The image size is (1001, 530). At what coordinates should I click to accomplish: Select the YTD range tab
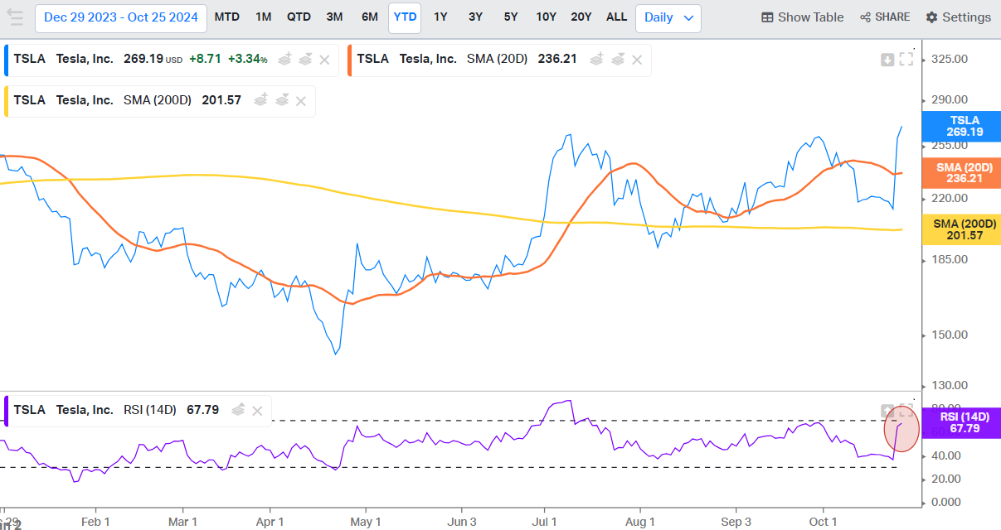405,17
